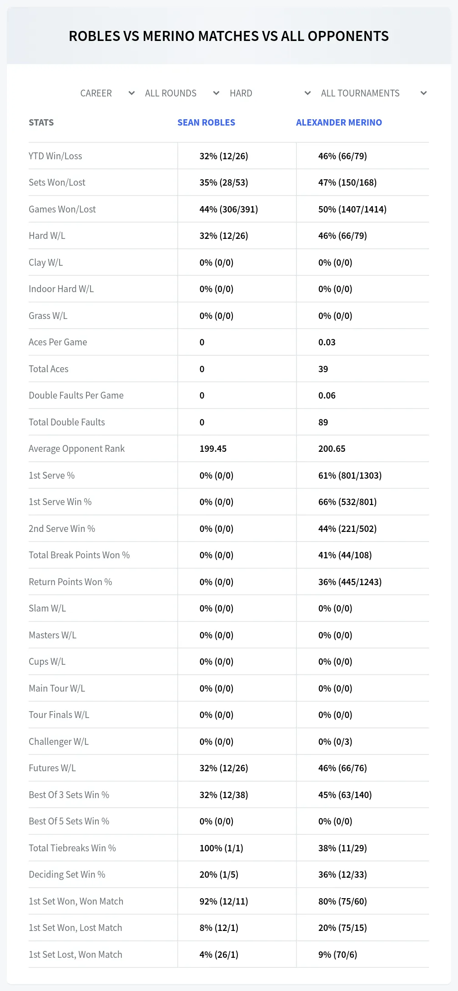
Task: Click the STATS column header
Action: tap(41, 122)
